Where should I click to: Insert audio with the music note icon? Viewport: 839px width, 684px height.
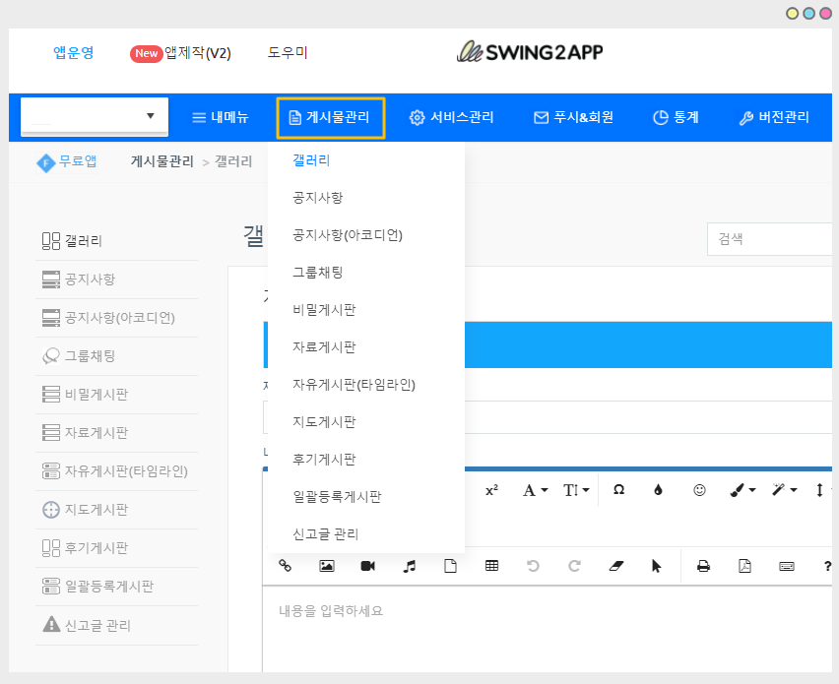coord(410,566)
